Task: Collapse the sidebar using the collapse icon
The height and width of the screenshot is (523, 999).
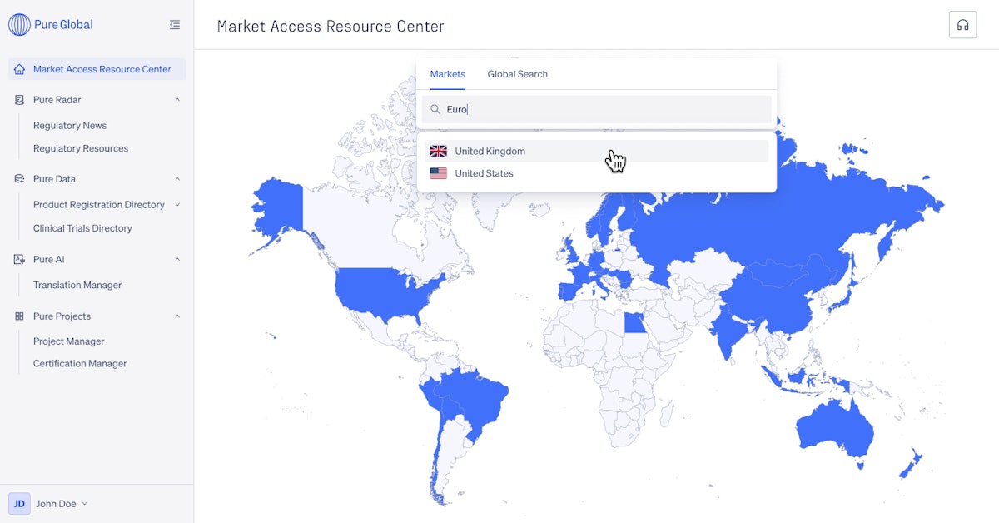Action: click(174, 25)
